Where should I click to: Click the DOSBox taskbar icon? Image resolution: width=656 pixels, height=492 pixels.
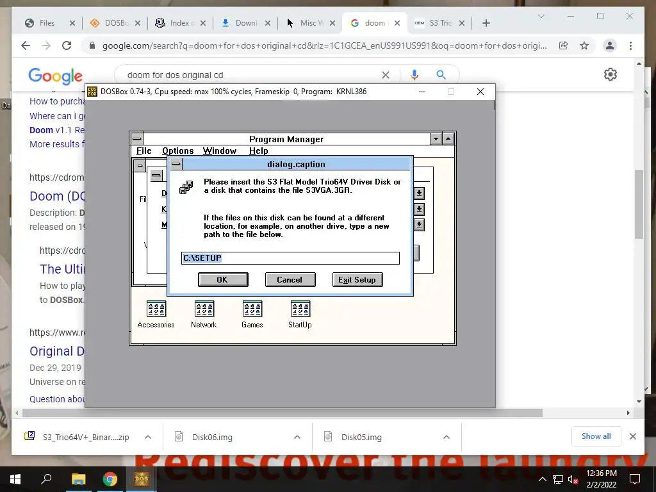click(142, 479)
